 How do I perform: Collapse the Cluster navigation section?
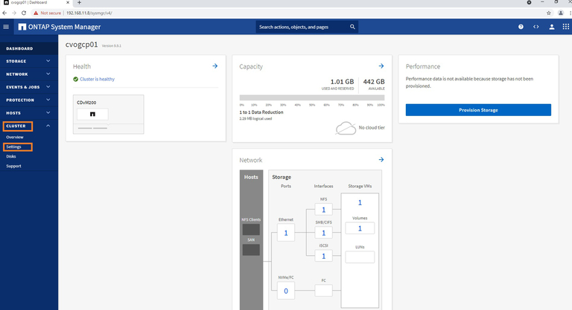coord(48,126)
